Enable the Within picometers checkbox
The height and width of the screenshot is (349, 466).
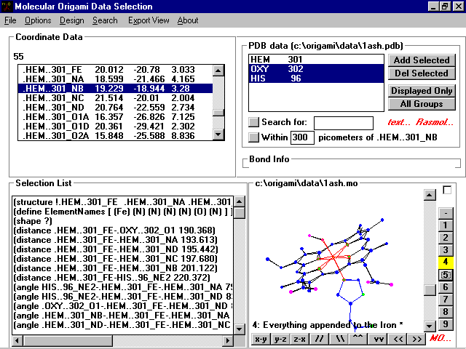point(253,137)
